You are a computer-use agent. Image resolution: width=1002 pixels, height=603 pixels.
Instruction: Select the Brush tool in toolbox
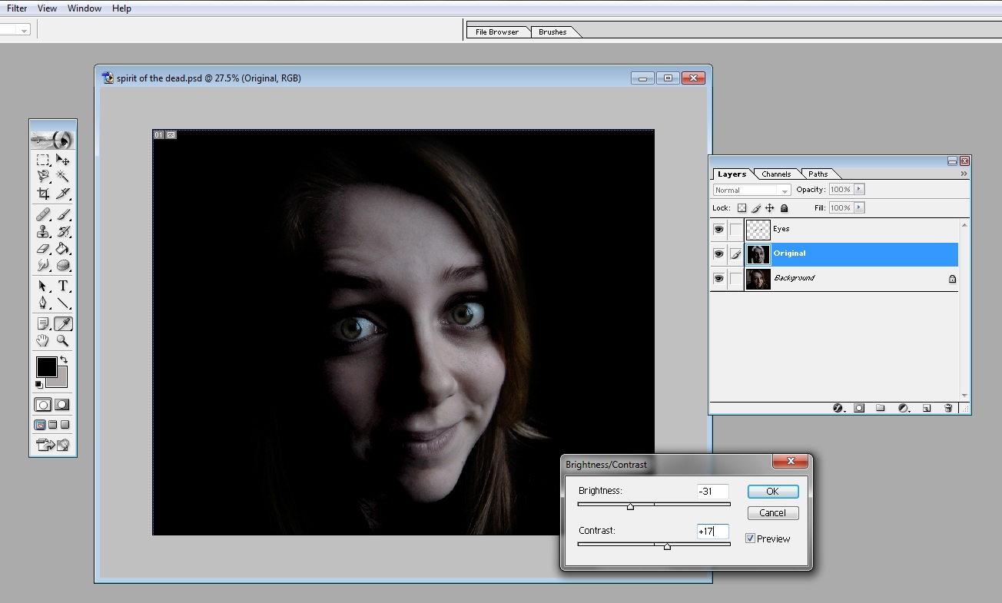point(63,214)
